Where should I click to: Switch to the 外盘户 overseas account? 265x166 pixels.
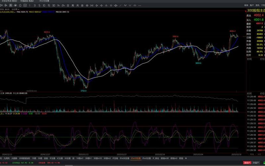click(256, 163)
